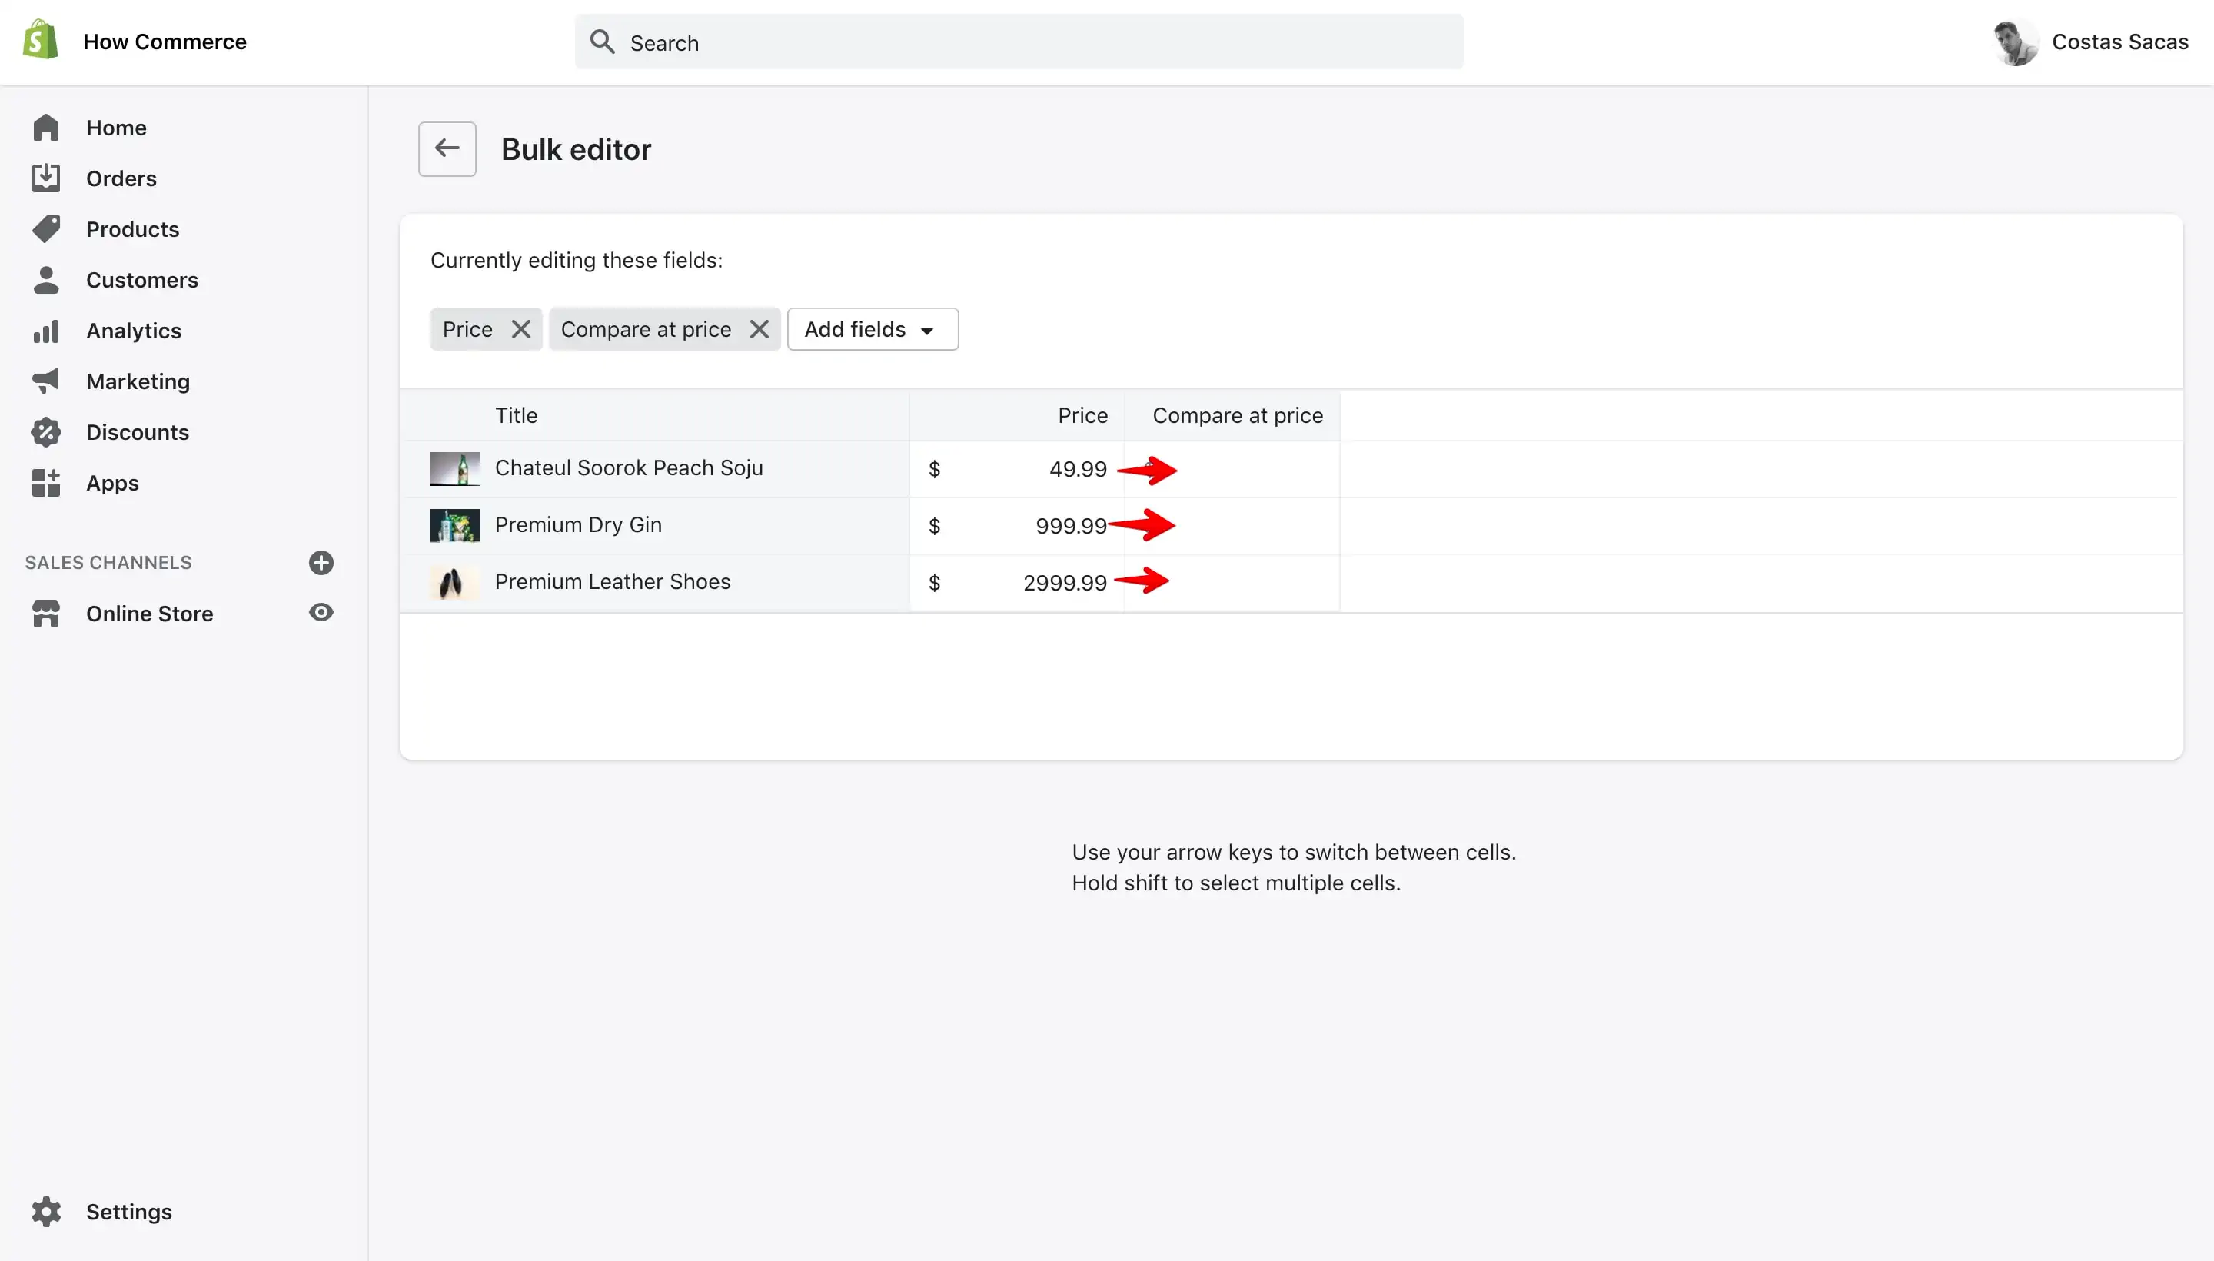2214x1261 pixels.
Task: Go back using the arrow button
Action: click(447, 149)
